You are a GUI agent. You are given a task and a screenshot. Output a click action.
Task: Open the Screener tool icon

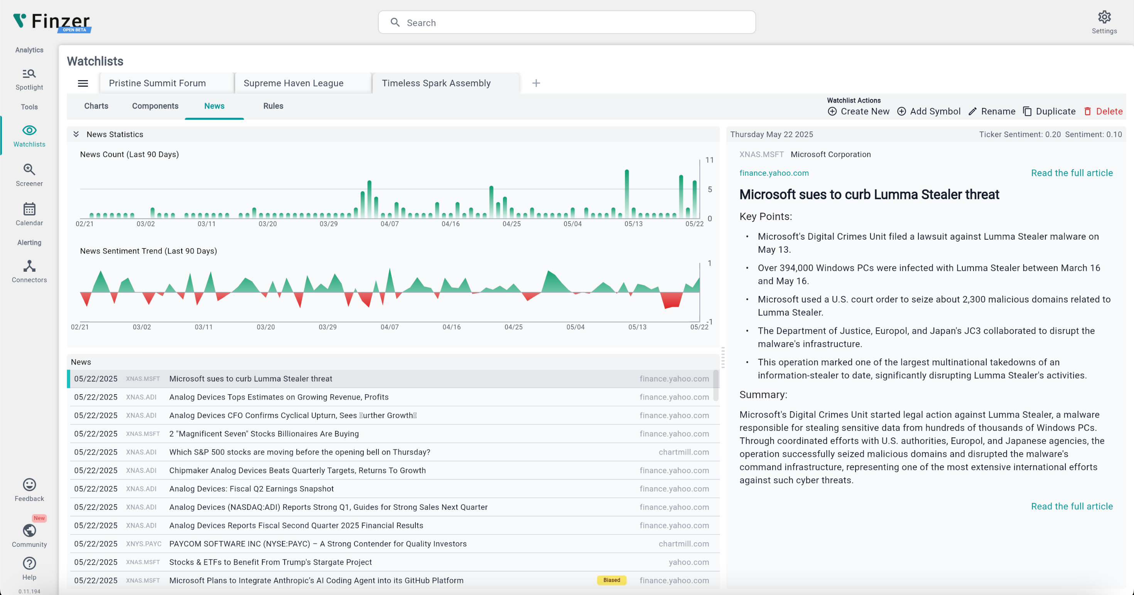click(x=29, y=169)
